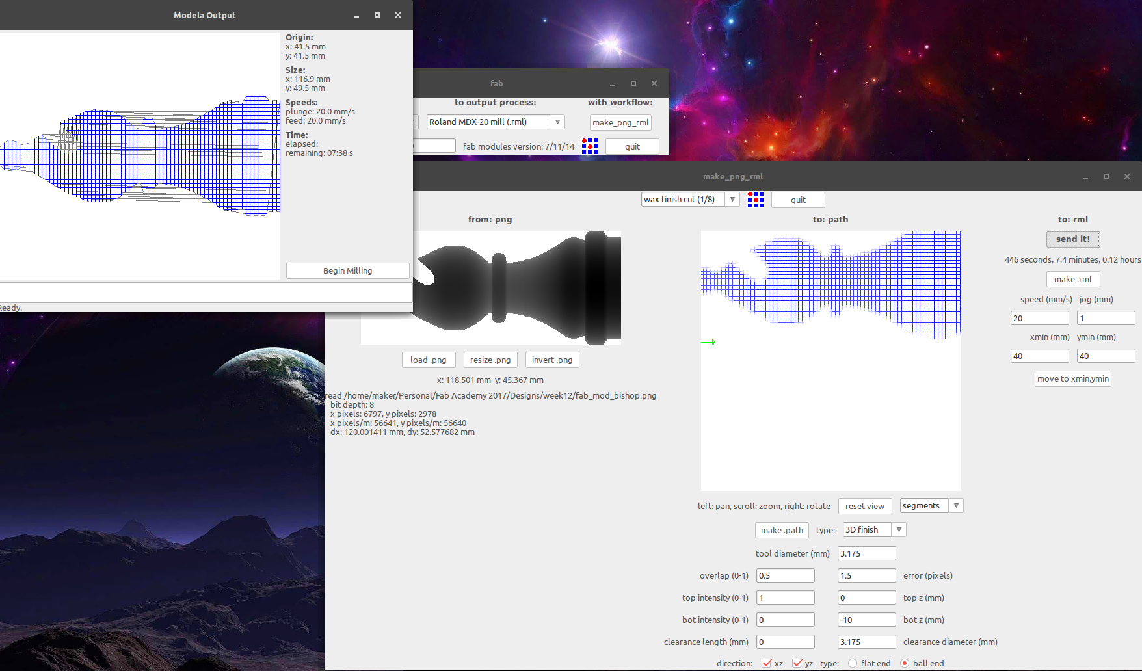Click the bot intensity (0-1) field
Screen dimensions: 1142x671
click(x=786, y=620)
